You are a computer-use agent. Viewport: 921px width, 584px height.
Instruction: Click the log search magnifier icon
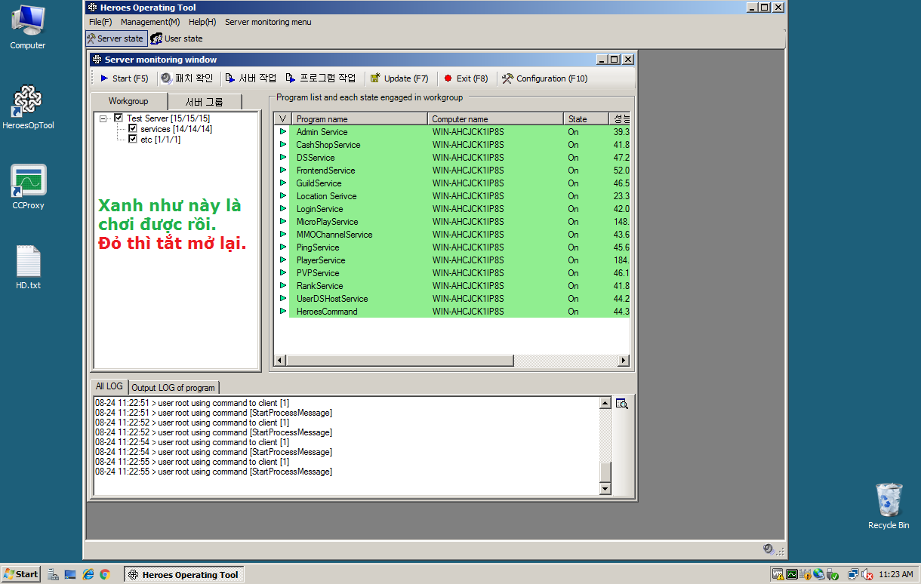tap(621, 404)
